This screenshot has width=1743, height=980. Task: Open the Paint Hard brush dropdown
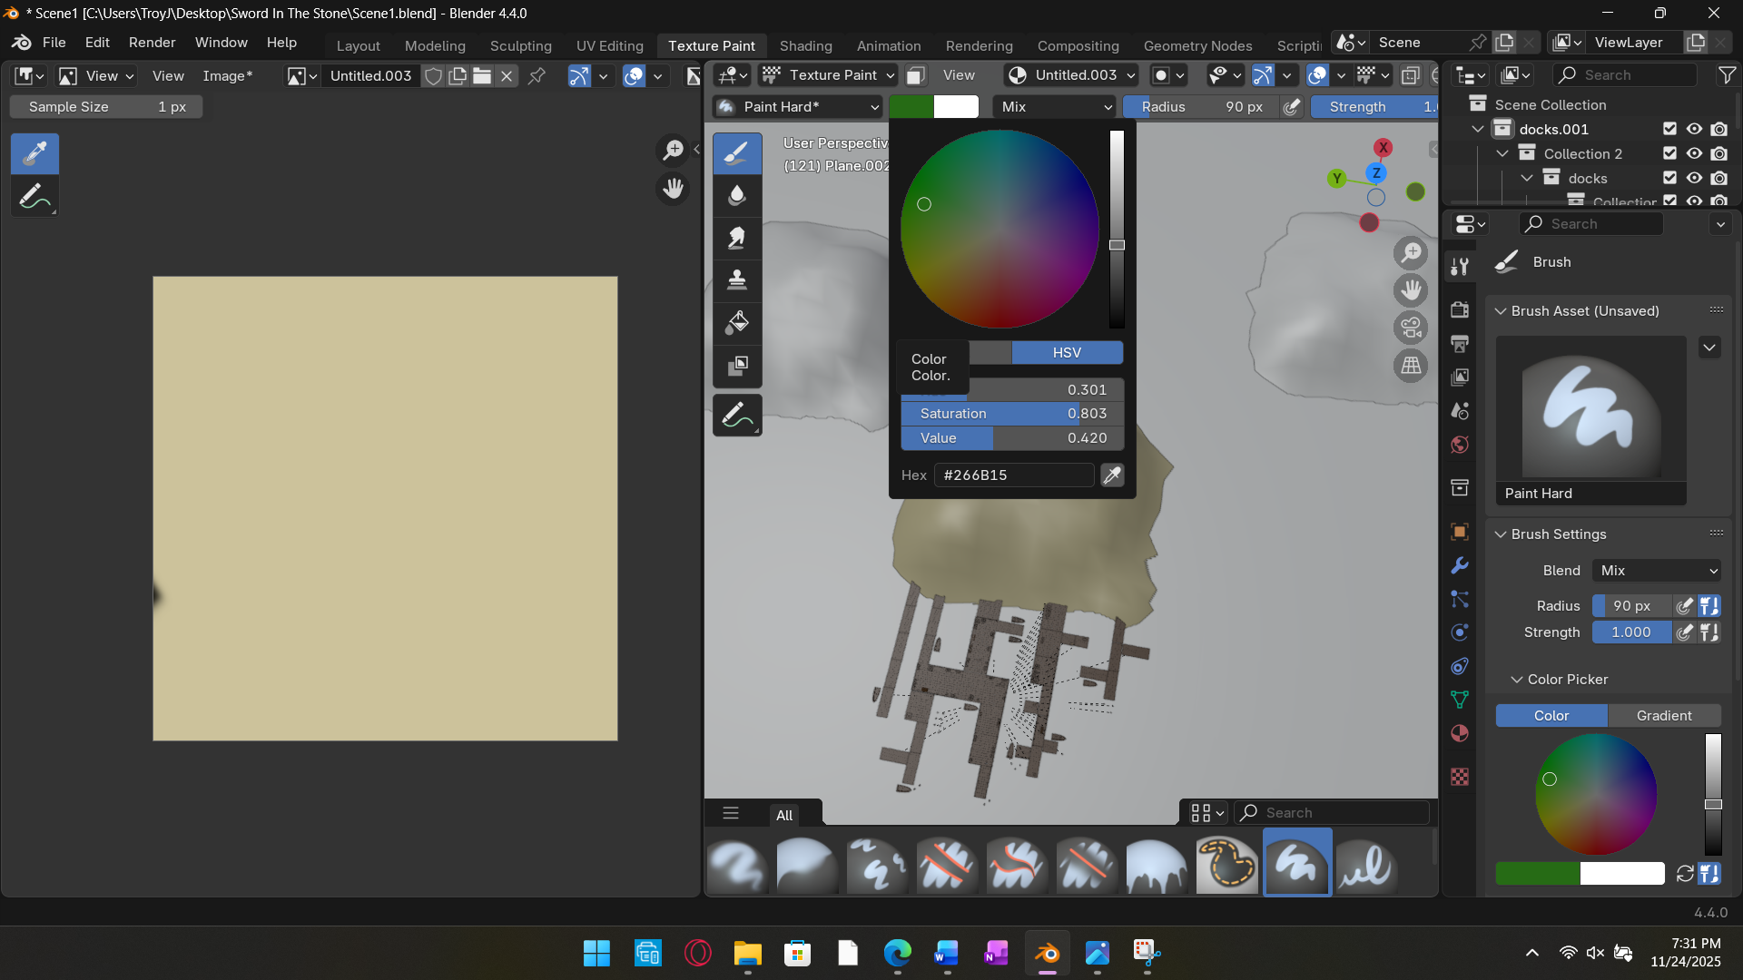[x=798, y=107]
